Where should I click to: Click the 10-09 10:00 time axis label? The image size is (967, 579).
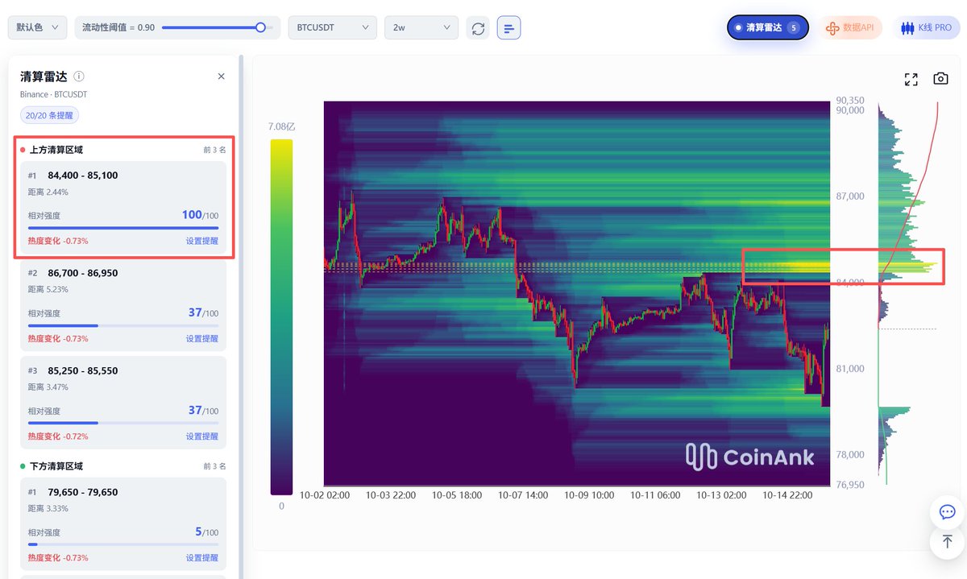pos(589,495)
